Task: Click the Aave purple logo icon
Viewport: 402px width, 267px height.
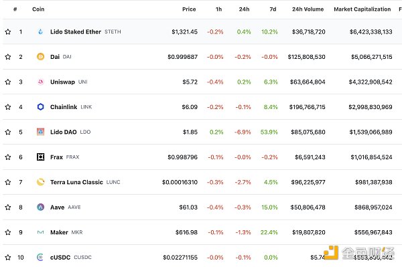Action: tap(40, 207)
